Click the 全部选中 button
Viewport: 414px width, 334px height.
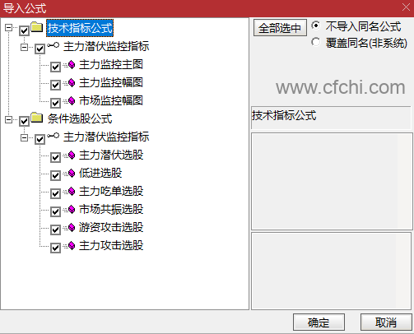click(x=280, y=28)
